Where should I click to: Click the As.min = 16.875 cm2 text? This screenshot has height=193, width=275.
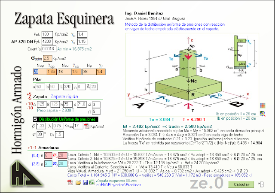(74, 49)
